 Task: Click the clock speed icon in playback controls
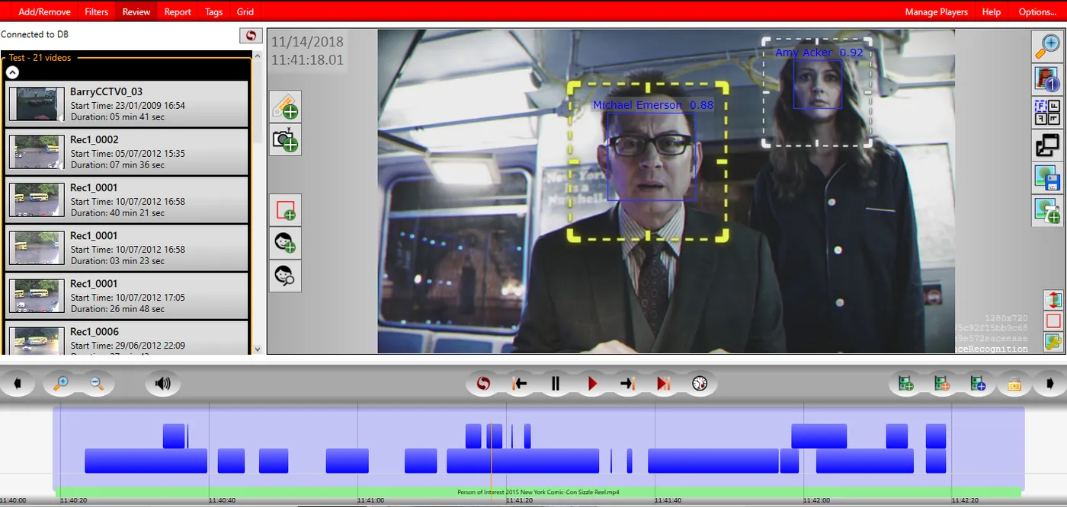coord(700,384)
